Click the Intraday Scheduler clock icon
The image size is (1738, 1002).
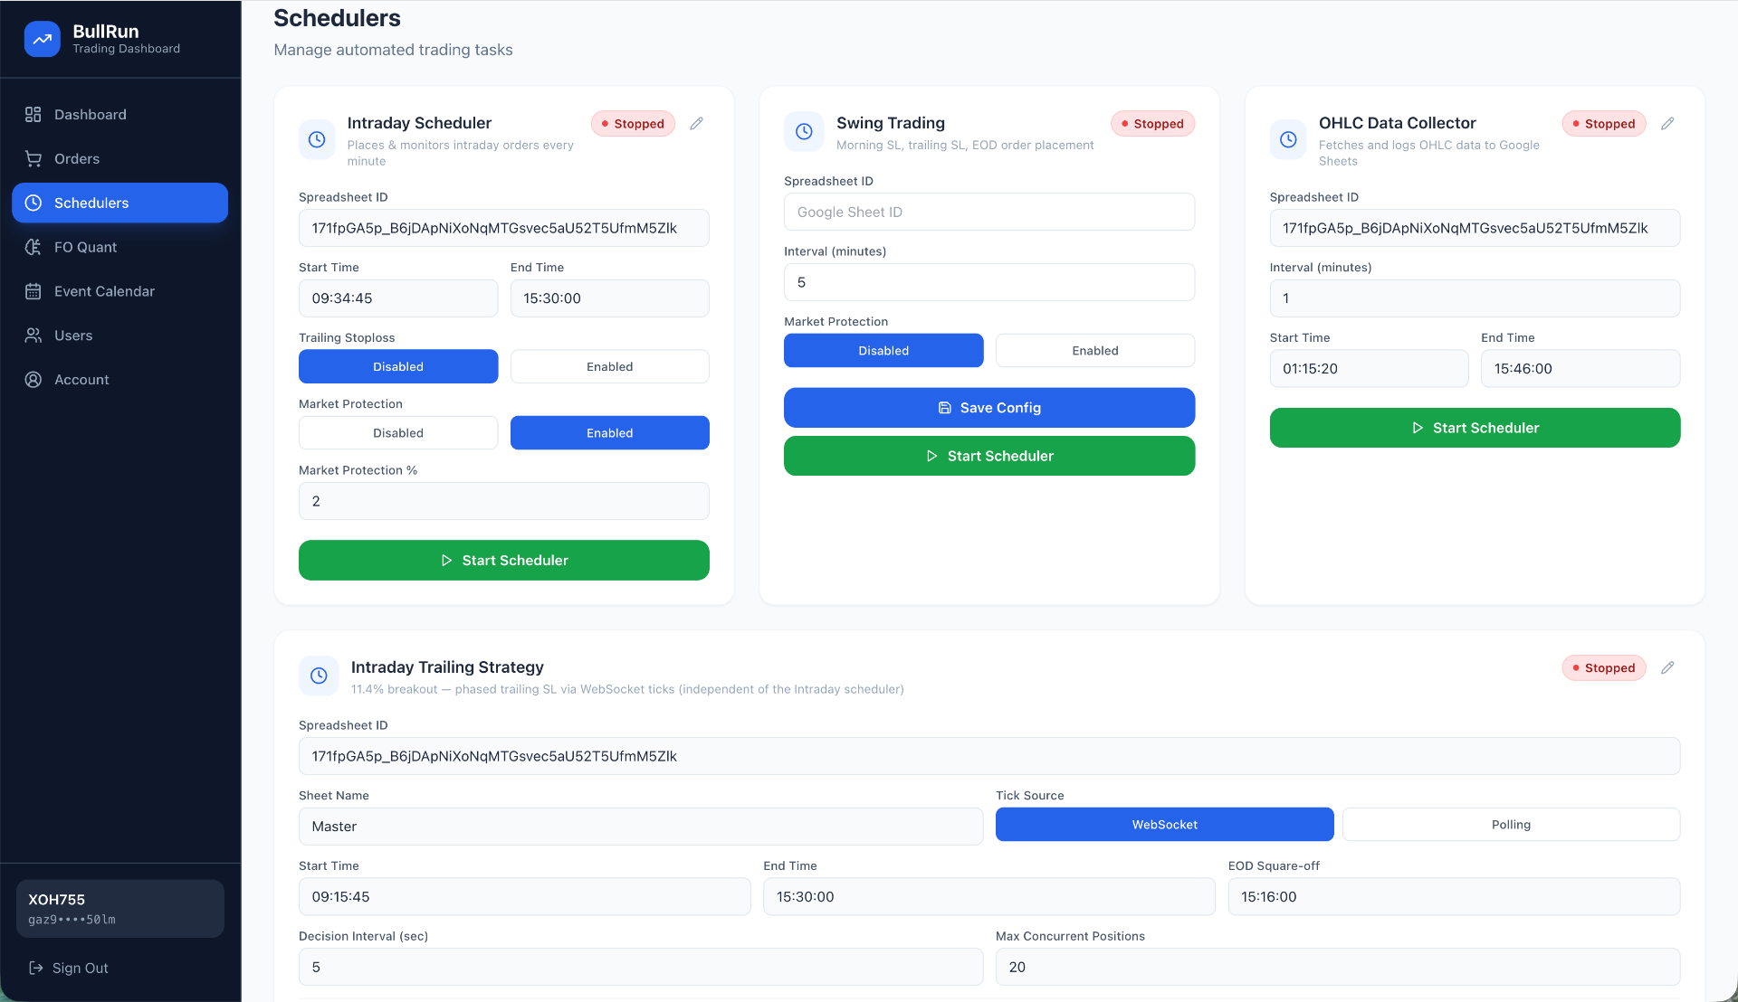(317, 139)
